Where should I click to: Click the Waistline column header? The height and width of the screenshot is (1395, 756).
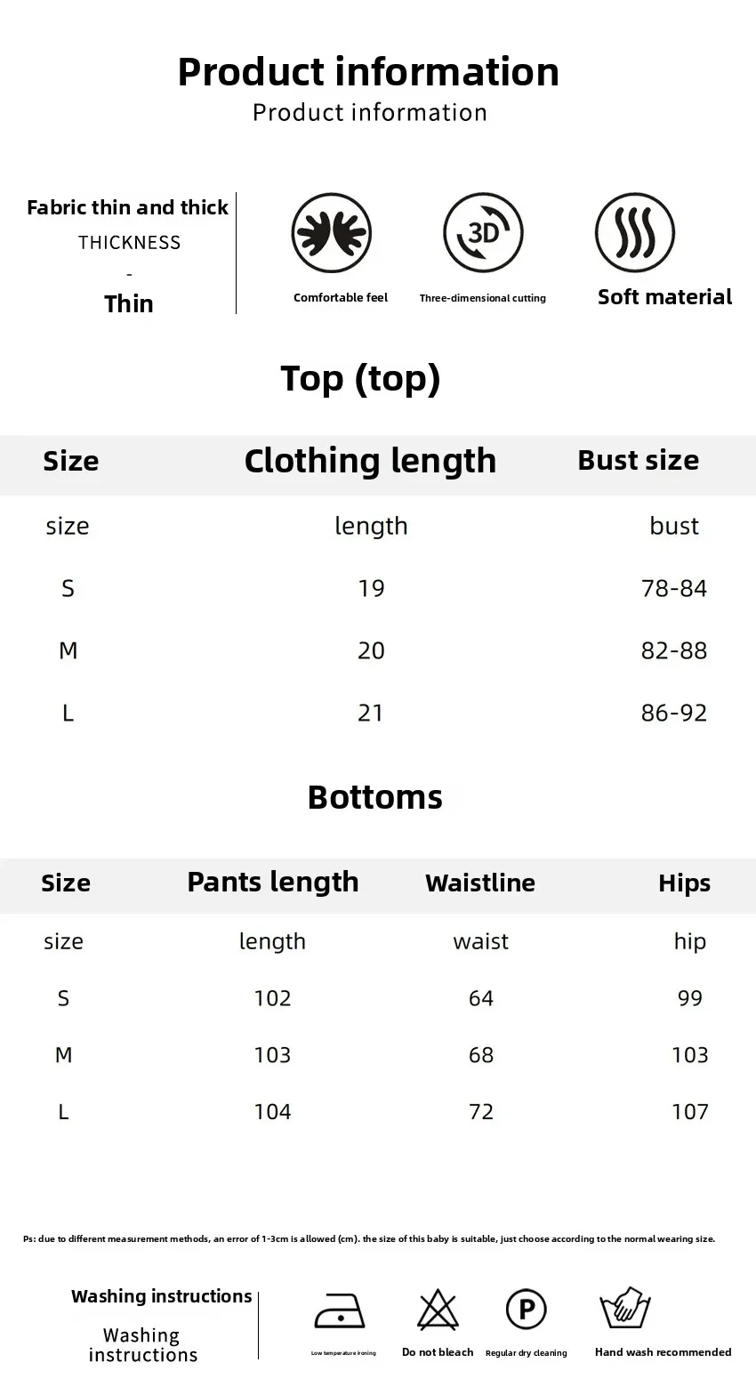tap(480, 883)
